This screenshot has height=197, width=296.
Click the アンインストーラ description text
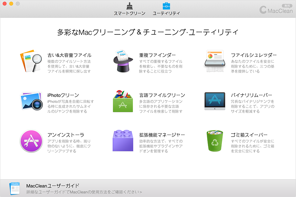coord(69,146)
